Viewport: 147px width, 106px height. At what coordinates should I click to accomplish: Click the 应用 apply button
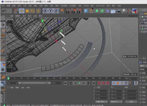point(131,102)
